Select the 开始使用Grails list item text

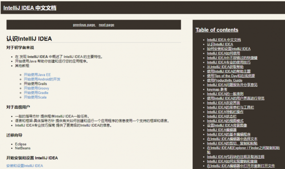click(x=35, y=84)
